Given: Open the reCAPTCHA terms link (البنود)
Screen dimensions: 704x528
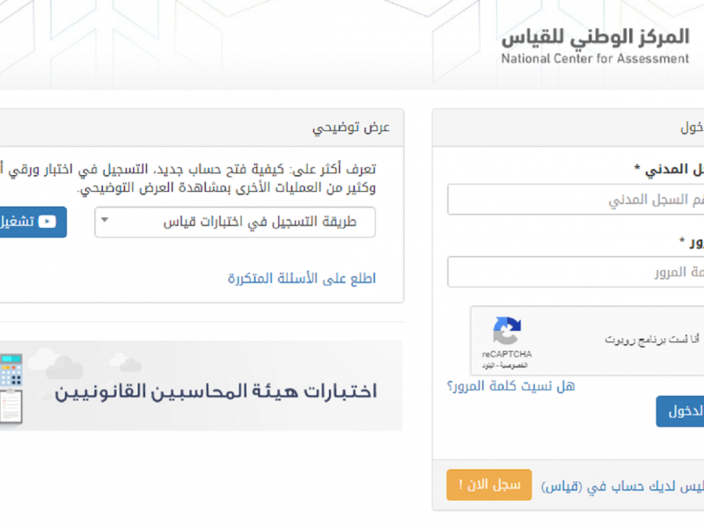Looking at the screenshot, I should [489, 365].
